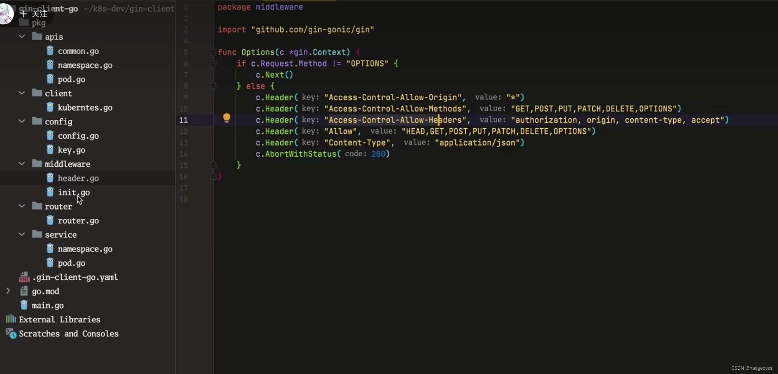Viewport: 778px width, 374px height.
Task: Click the YAML icon of .gin-client-go.yaml
Action: tap(24, 277)
